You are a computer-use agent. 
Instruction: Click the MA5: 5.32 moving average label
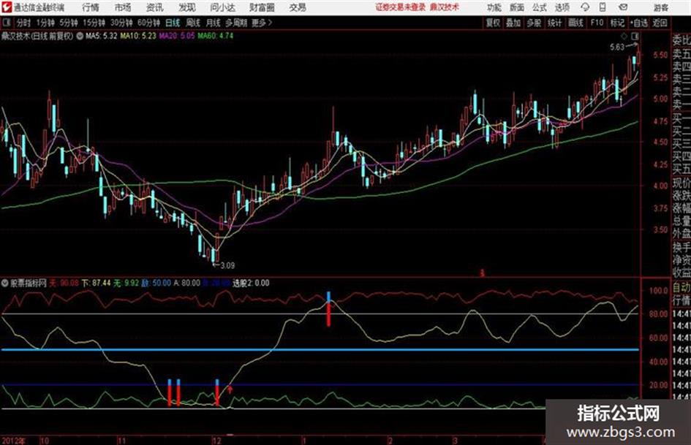[x=101, y=36]
